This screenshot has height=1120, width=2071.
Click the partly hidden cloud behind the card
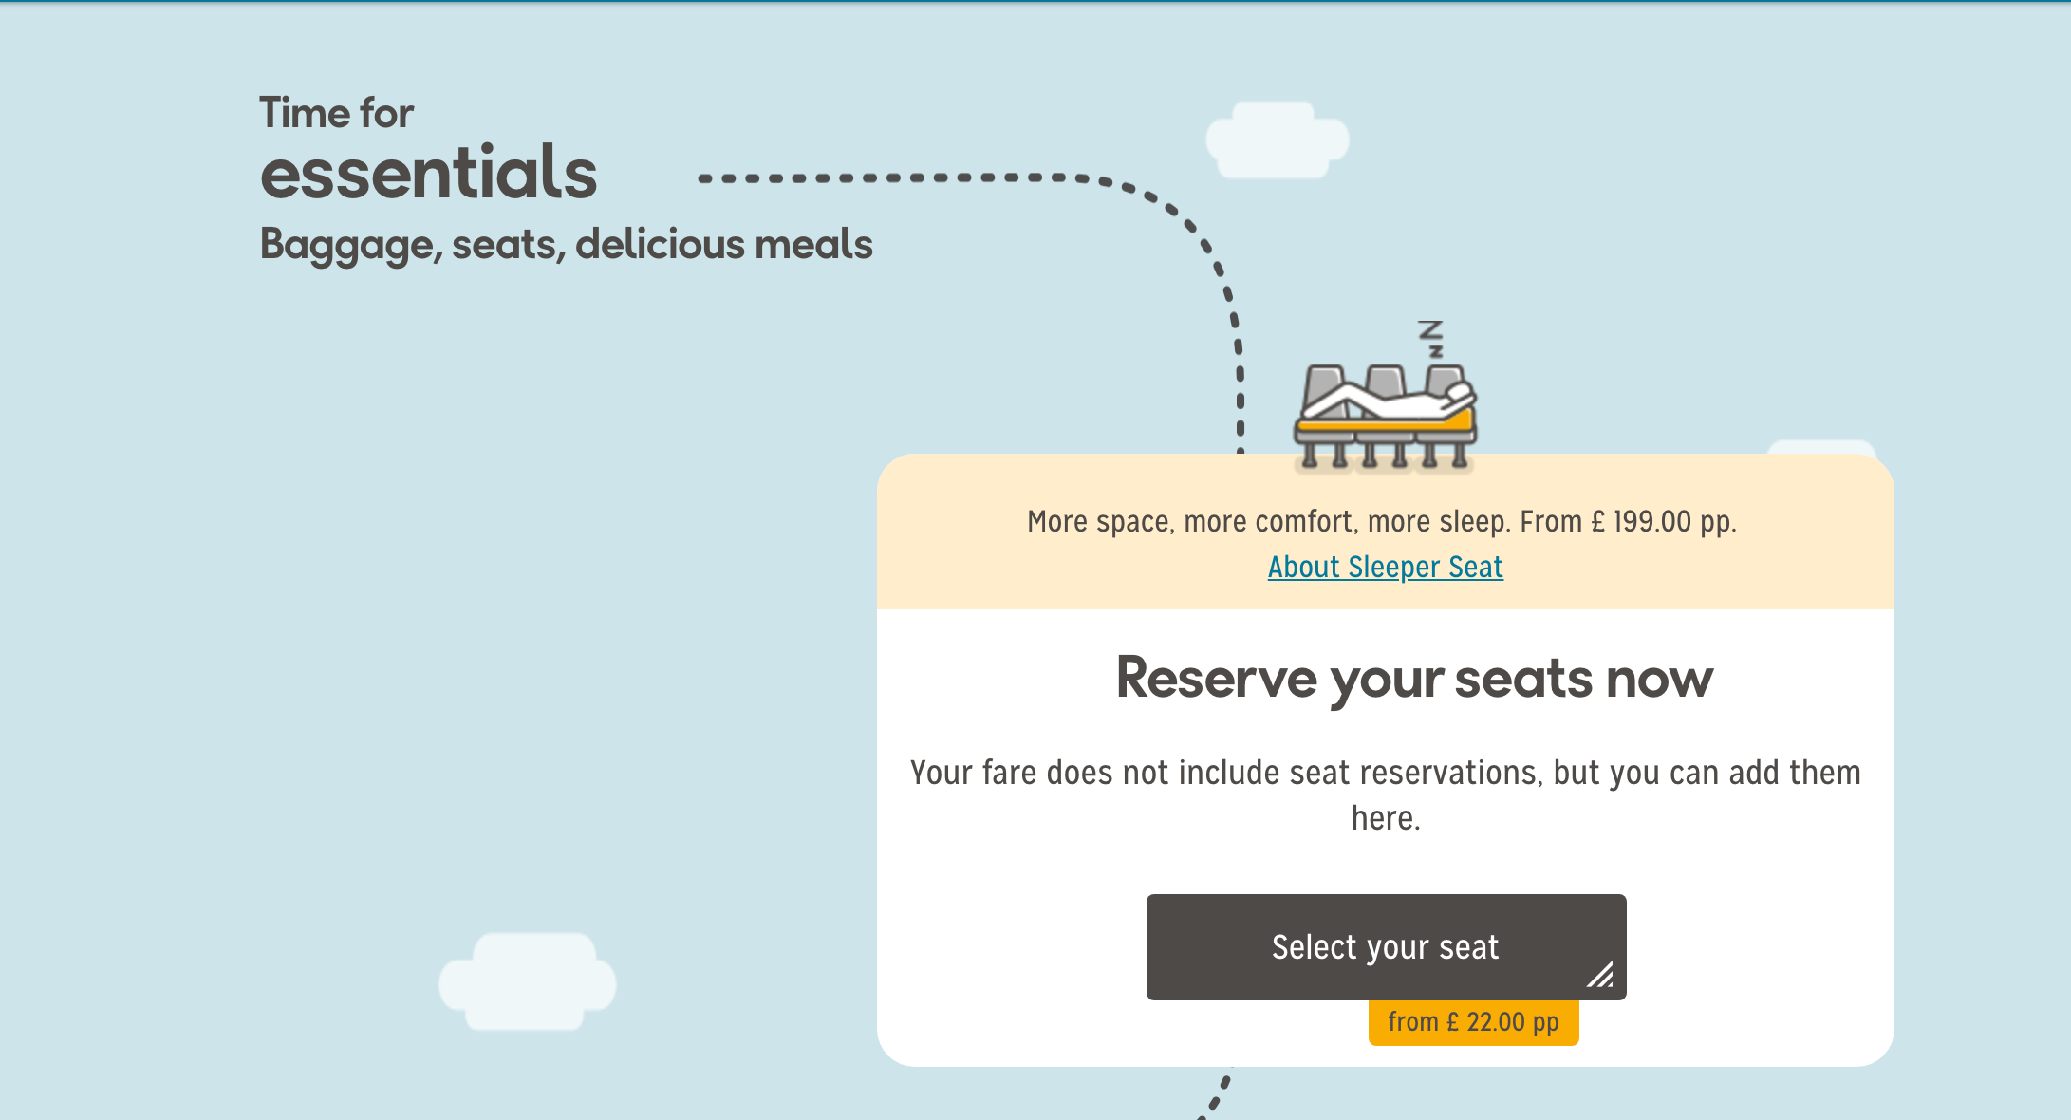[1820, 447]
